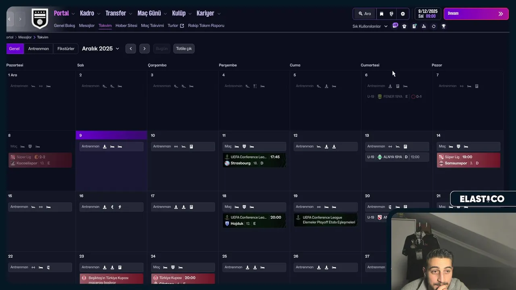Open the Turlar external link
This screenshot has width=516, height=290.
[x=176, y=25]
